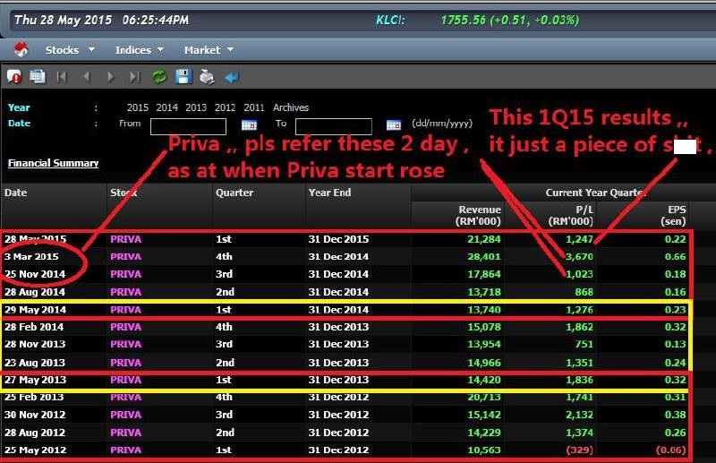The height and width of the screenshot is (463, 716).
Task: Open the From date calendar picker
Action: (249, 124)
